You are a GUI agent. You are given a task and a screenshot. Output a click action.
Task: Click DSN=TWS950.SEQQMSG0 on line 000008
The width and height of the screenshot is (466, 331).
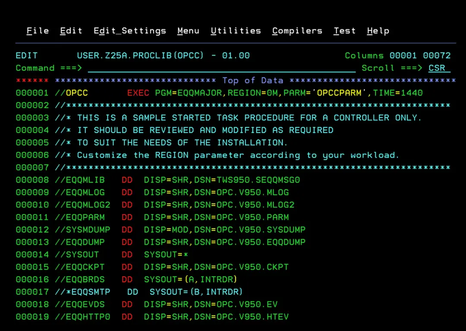coord(247,180)
